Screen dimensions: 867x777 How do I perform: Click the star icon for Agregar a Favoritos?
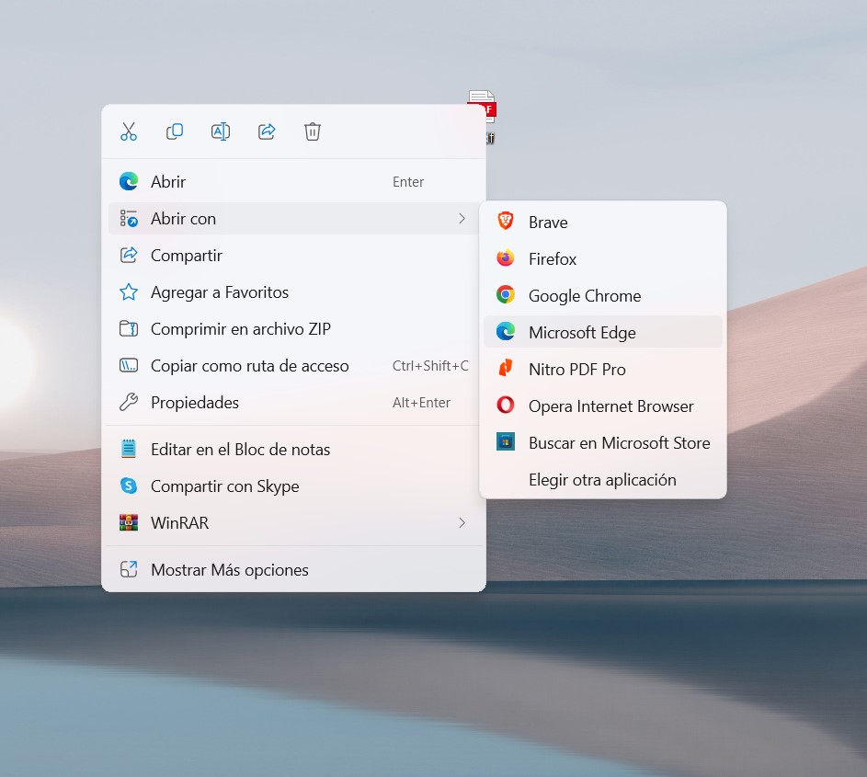[x=129, y=292]
